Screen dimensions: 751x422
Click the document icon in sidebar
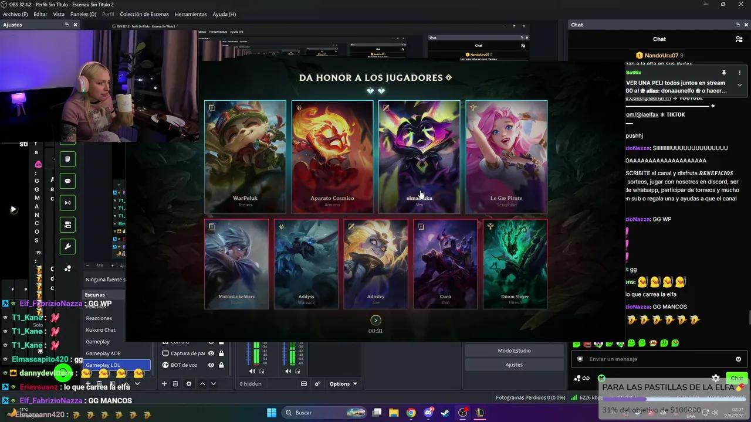(67, 159)
